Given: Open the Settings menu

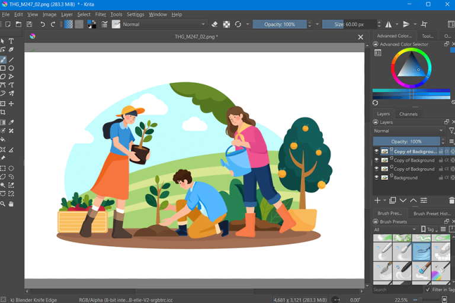Looking at the screenshot, I should 135,14.
